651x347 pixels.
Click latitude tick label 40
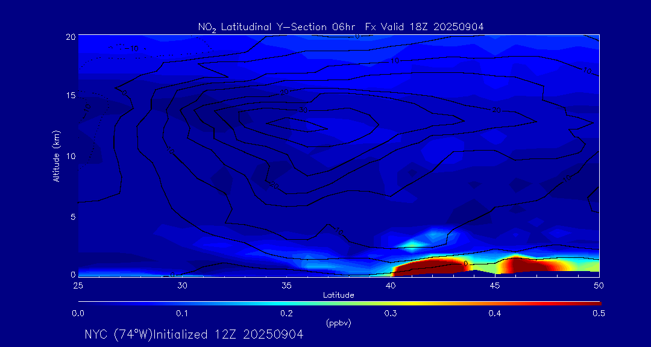(x=391, y=285)
